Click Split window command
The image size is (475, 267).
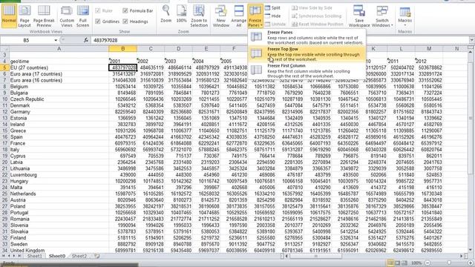point(272,8)
